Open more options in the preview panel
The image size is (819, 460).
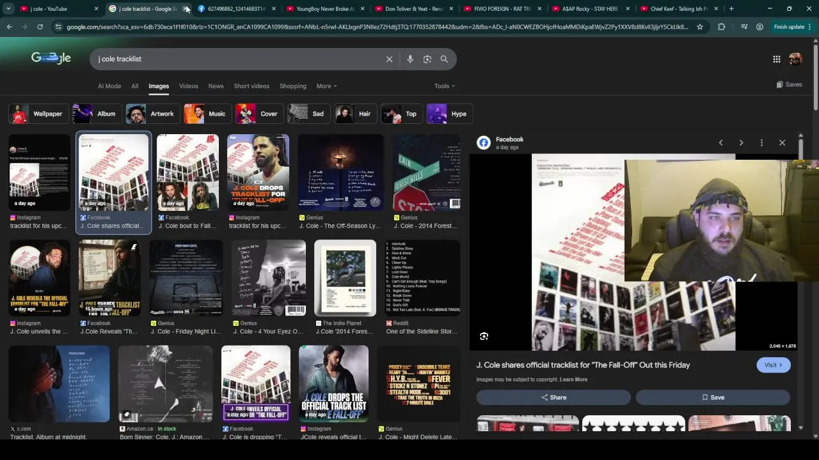761,143
